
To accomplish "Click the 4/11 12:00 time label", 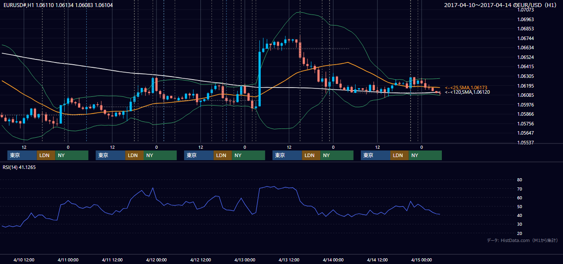I will point(112,260).
